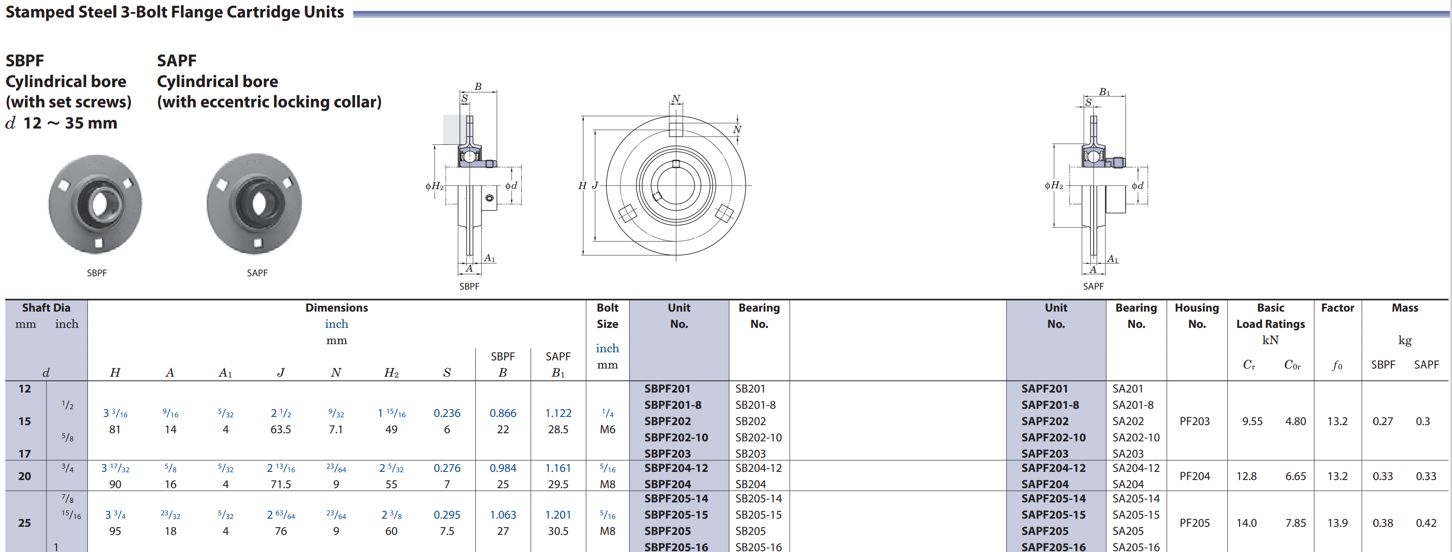The width and height of the screenshot is (1452, 552).
Task: Click the Dimensions column header
Action: pyautogui.click(x=337, y=308)
